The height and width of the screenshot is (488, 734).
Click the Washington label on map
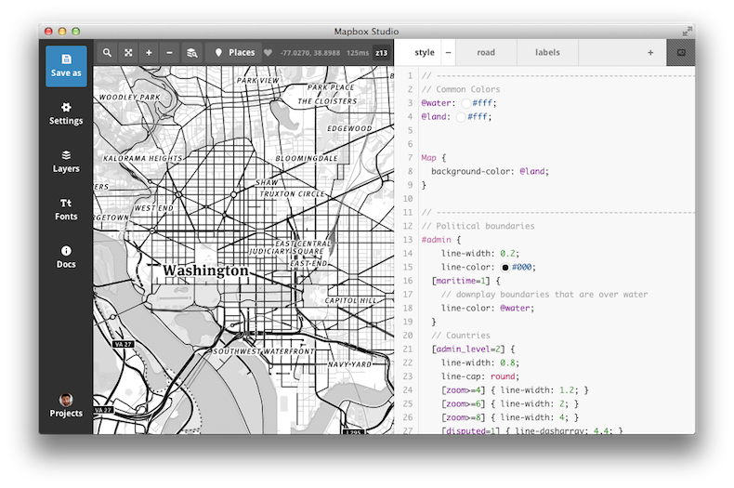205,270
